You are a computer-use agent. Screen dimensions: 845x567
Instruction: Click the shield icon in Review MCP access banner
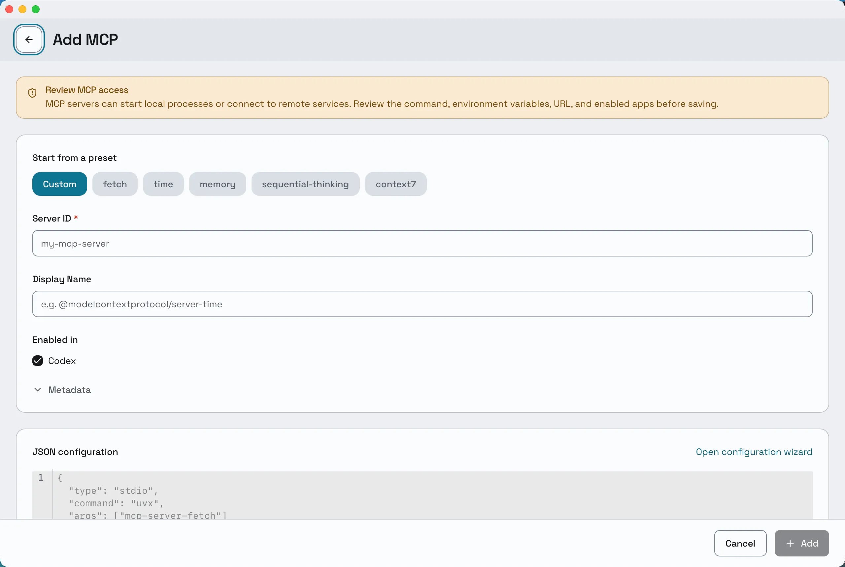32,93
